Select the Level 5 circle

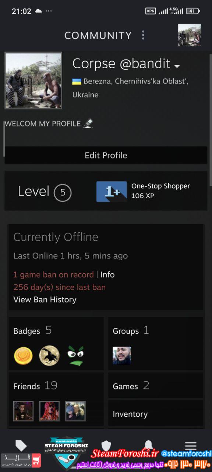(x=63, y=192)
